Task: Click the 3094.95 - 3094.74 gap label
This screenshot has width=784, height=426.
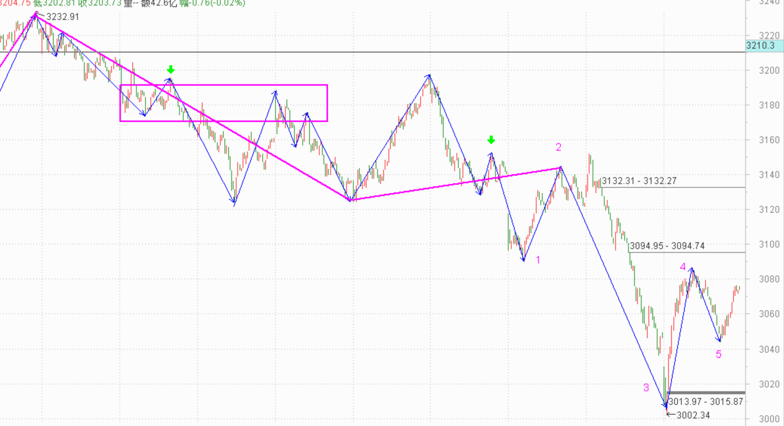Action: tap(667, 246)
